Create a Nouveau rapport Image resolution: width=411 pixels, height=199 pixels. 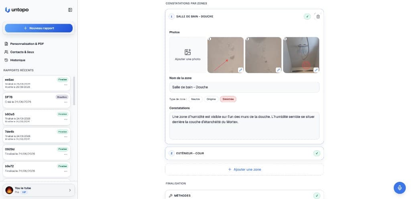39,28
